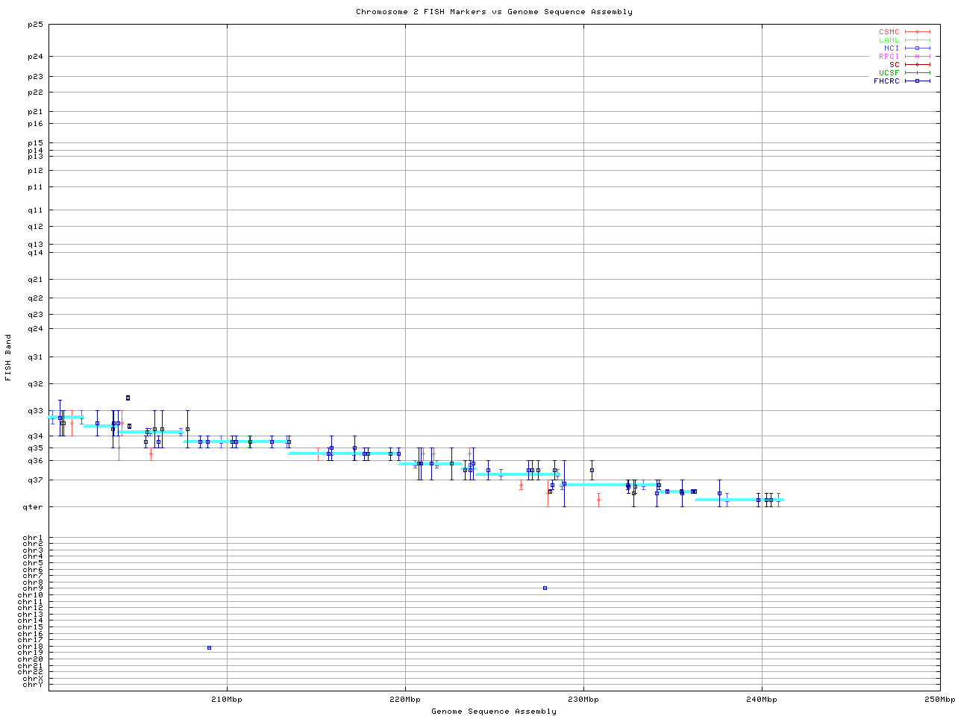Click the FISH Band y-axis title

pos(9,357)
